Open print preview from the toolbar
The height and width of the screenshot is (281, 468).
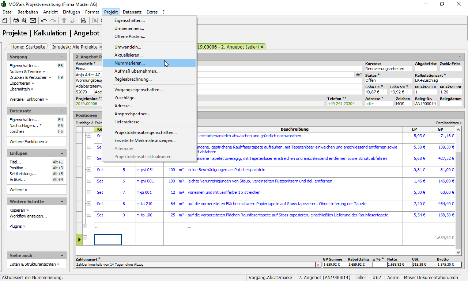click(x=24, y=20)
